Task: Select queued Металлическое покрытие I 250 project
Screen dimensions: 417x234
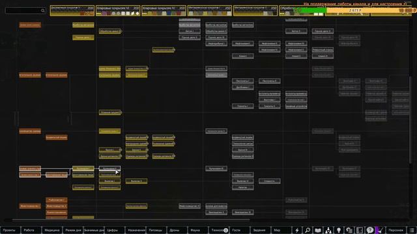Action: (x=209, y=10)
